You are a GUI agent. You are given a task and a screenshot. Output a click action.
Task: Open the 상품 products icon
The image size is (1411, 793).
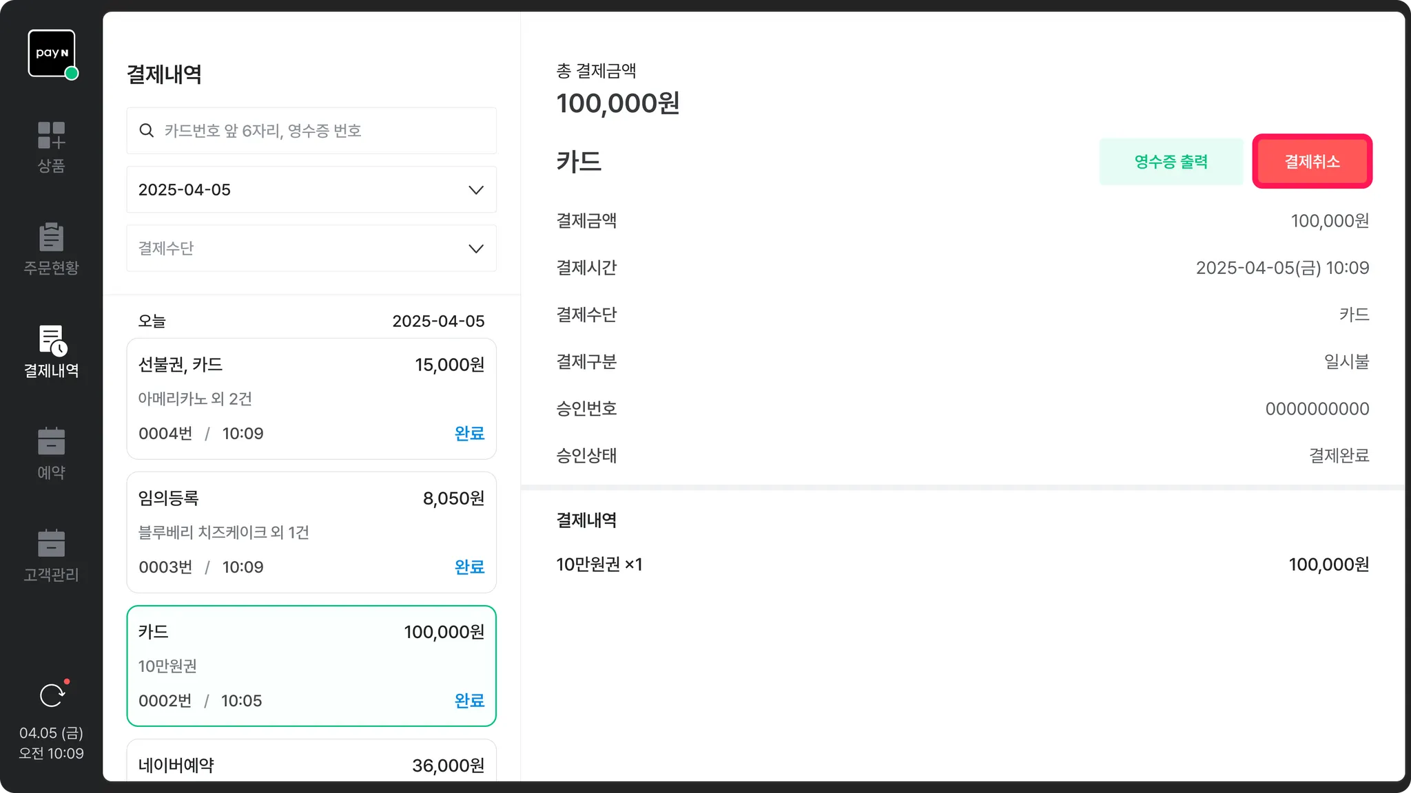coord(51,136)
